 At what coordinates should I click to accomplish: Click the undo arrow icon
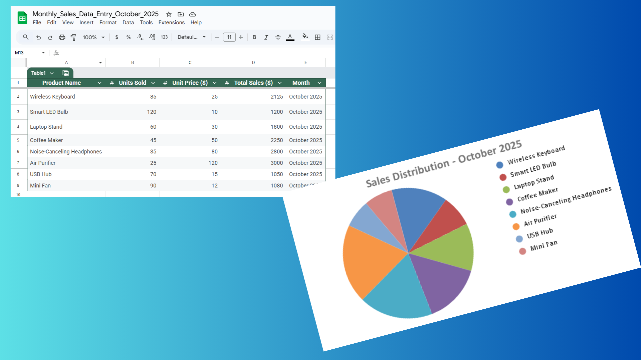click(38, 37)
